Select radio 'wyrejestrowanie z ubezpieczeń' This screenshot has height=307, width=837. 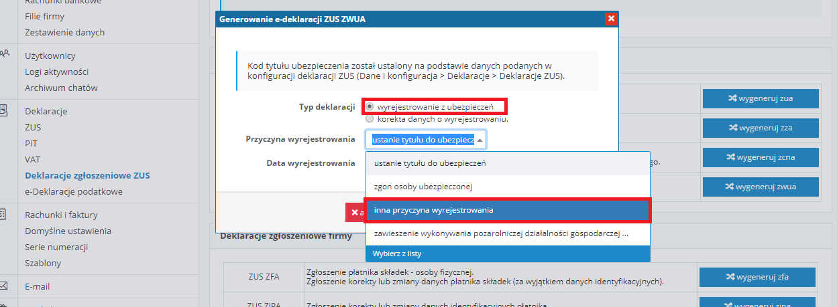[370, 106]
